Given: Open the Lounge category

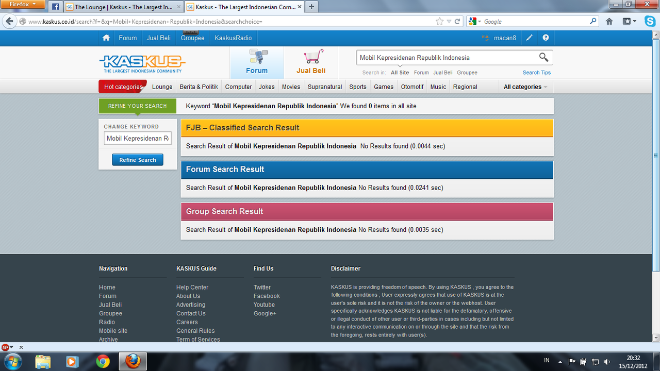Looking at the screenshot, I should [x=162, y=87].
